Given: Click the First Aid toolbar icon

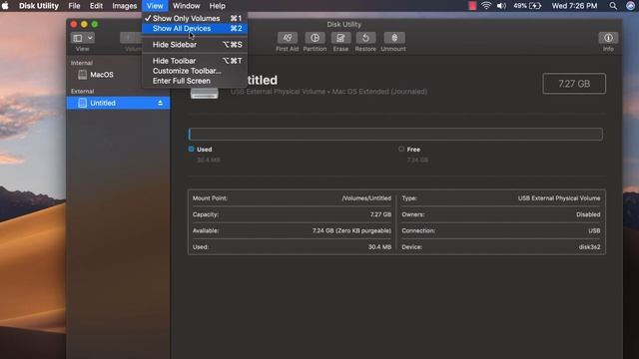Looking at the screenshot, I should [287, 38].
